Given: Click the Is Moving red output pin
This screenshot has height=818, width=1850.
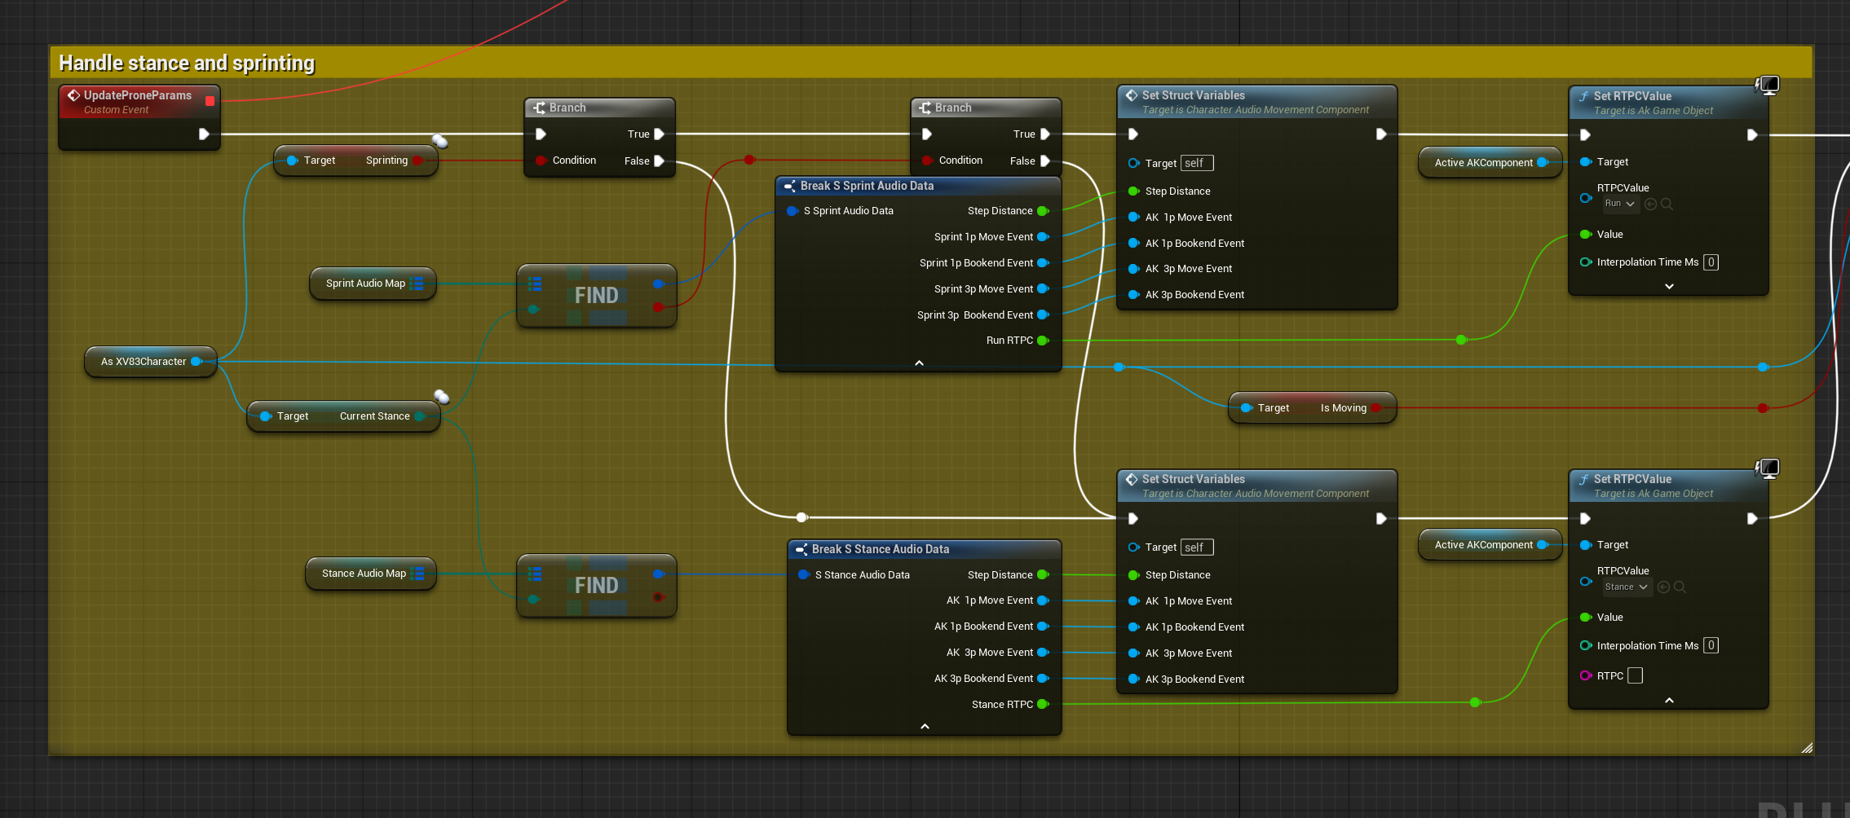Looking at the screenshot, I should tap(1376, 408).
